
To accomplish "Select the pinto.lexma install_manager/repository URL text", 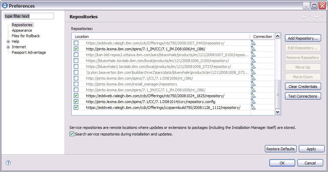I will pos(131,84).
